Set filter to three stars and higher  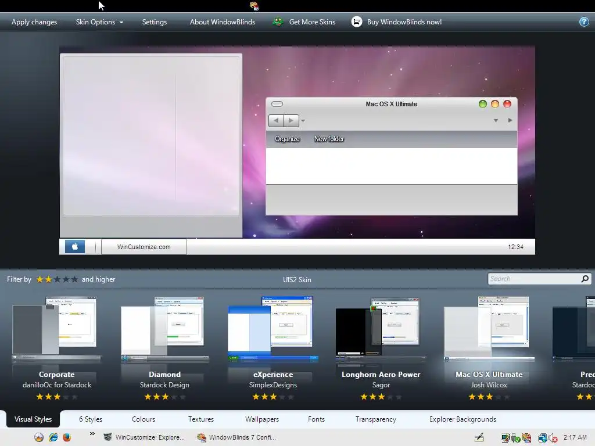(57, 279)
